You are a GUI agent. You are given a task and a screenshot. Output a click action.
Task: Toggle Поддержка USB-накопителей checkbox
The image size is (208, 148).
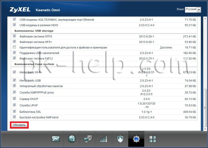(x=14, y=53)
